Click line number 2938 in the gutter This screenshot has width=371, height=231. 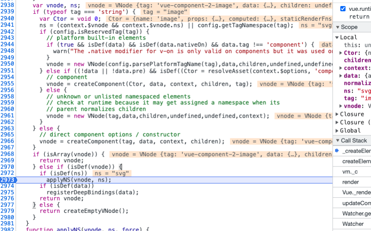point(7,5)
